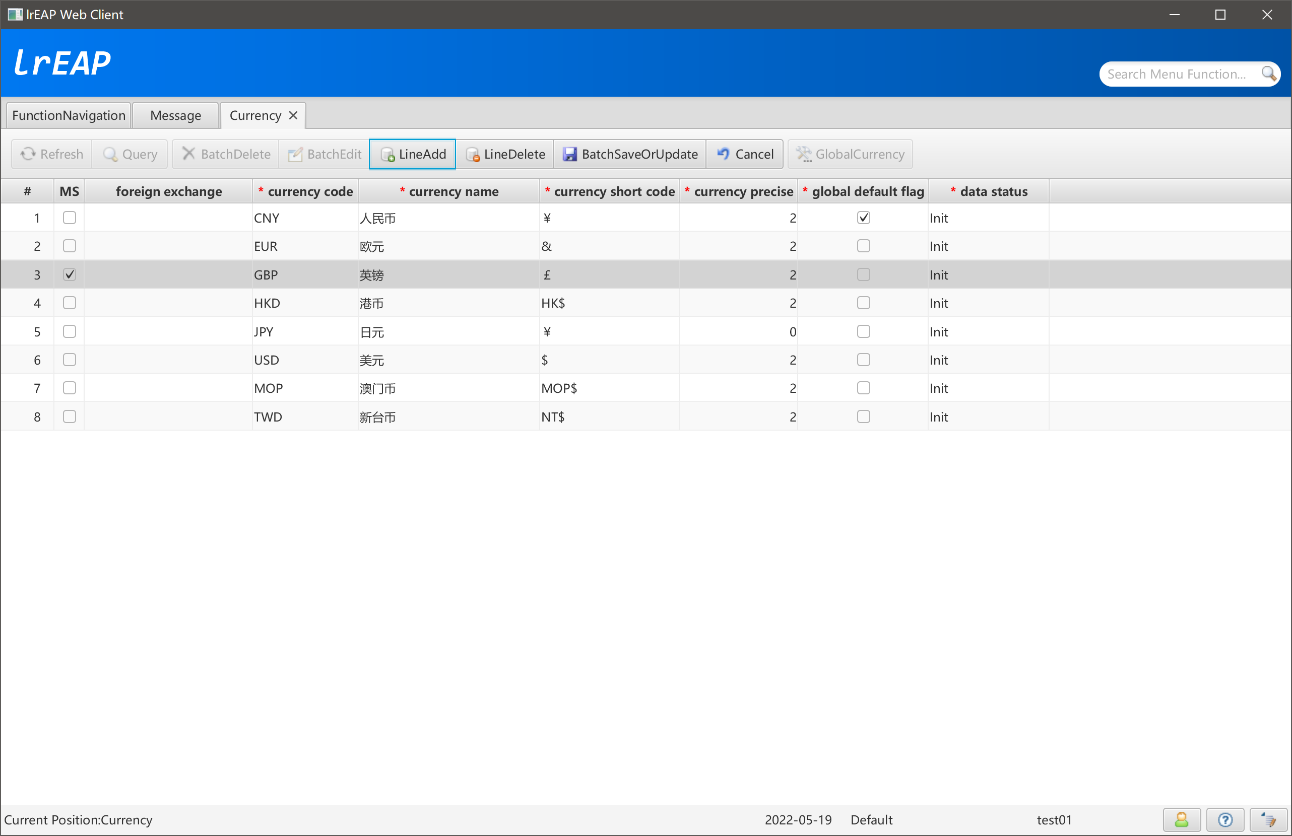This screenshot has height=836, width=1292.
Task: Click the Refresh toolbar button
Action: (52, 154)
